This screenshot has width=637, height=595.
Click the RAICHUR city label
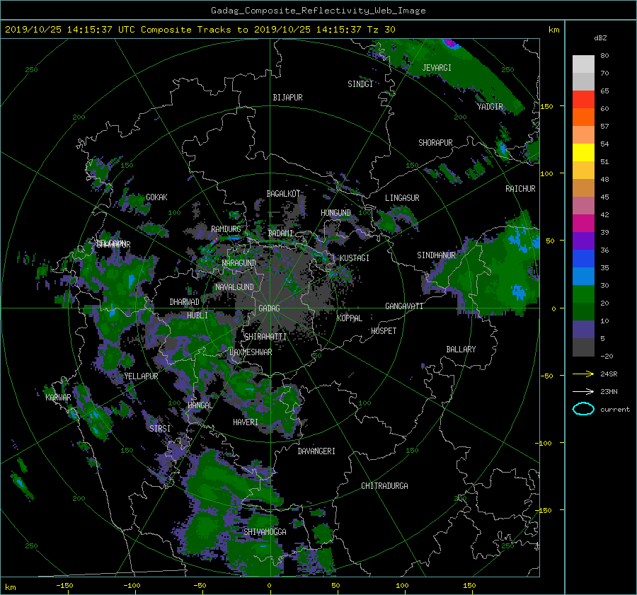[x=520, y=189]
